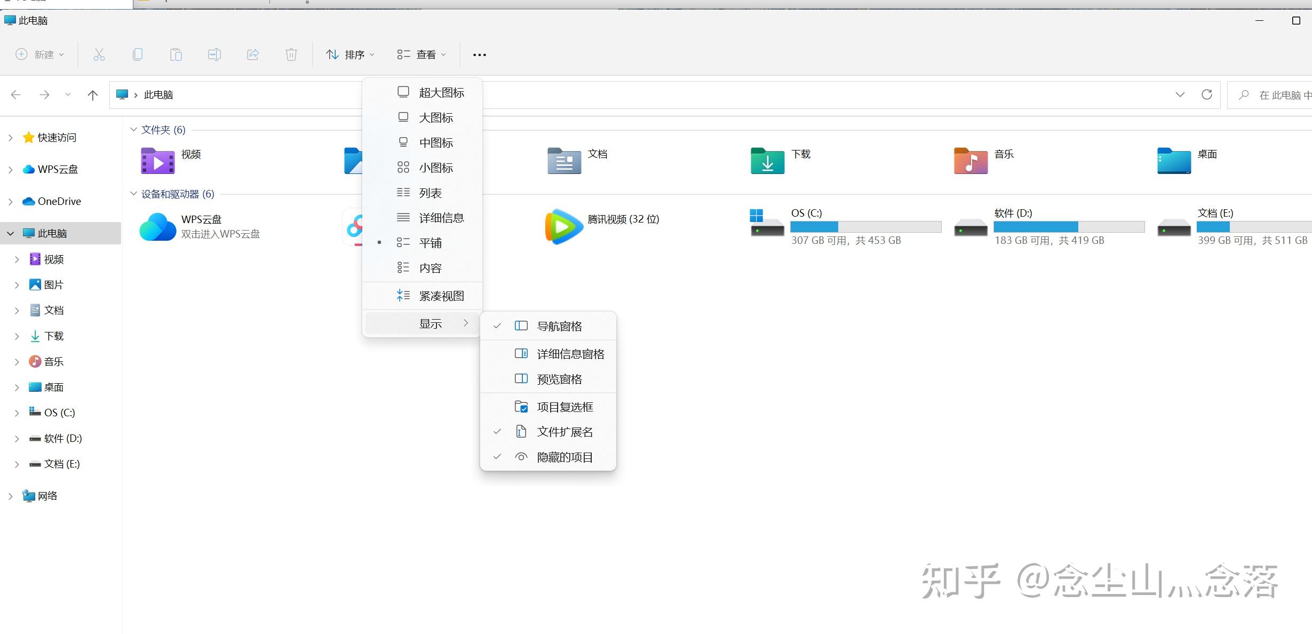The width and height of the screenshot is (1312, 634).
Task: Select 详细信息 view in menu
Action: tap(441, 218)
